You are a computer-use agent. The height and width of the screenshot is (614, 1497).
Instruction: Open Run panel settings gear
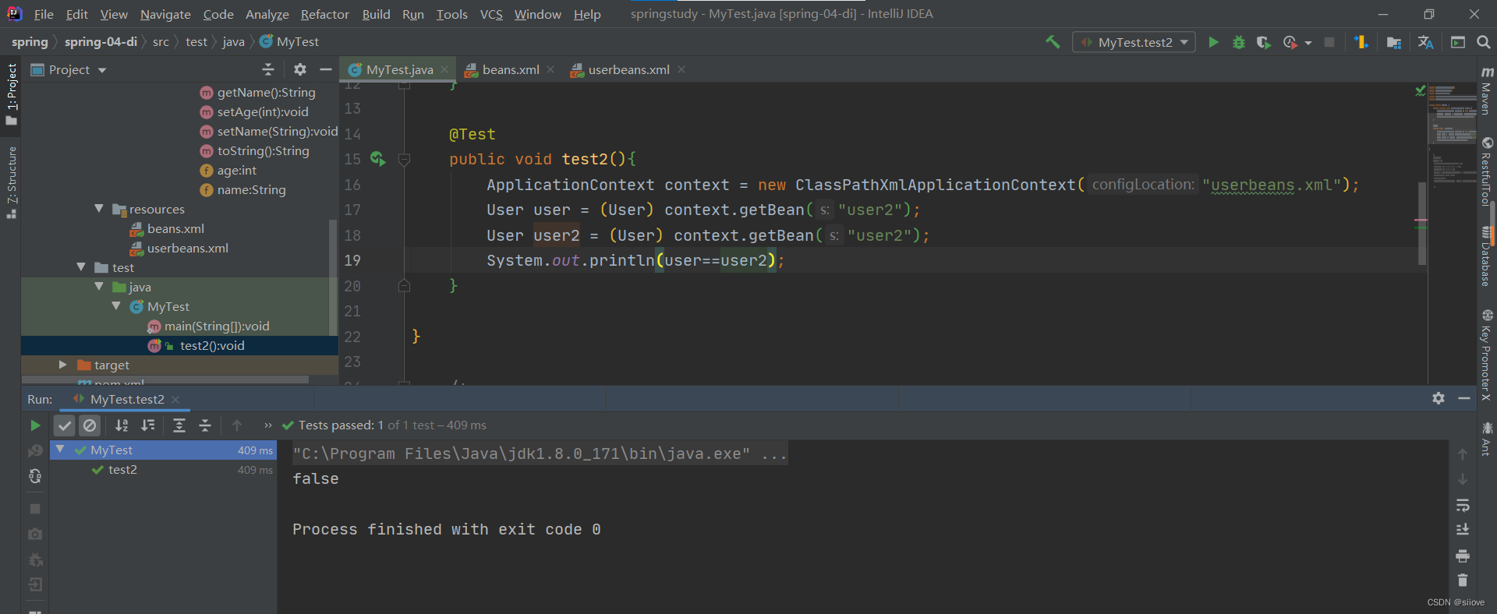1439,398
